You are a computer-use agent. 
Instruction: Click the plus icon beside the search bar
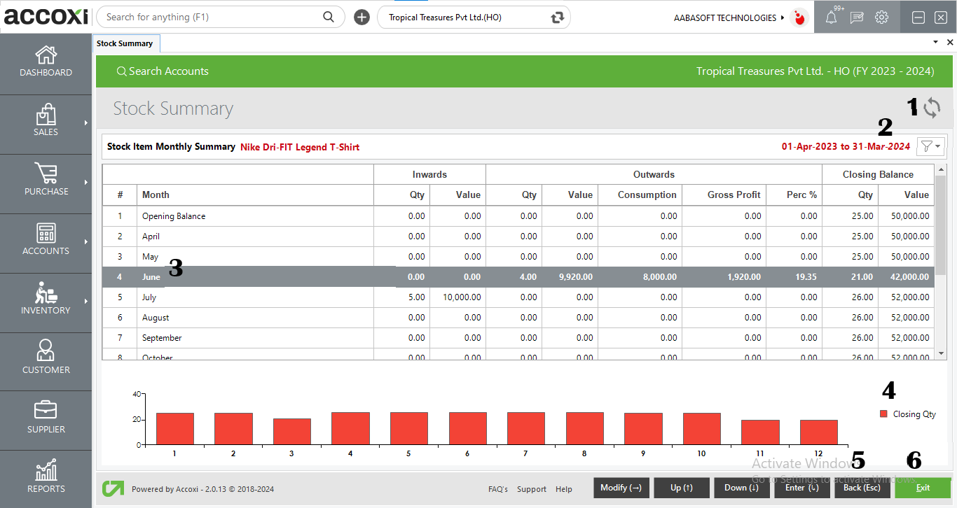362,17
